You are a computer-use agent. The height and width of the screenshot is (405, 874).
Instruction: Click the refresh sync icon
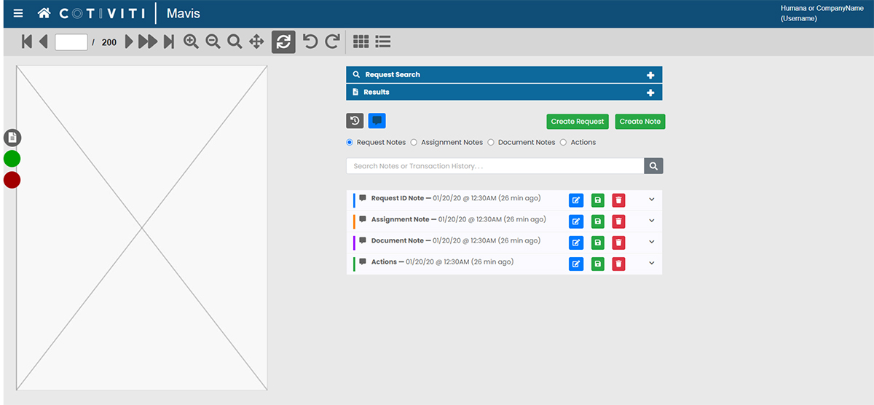(x=283, y=42)
